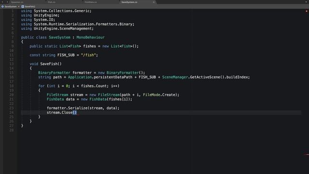This screenshot has width=309, height=174.
Task: Go back with the navigate back arrow
Action: click(2, 2)
